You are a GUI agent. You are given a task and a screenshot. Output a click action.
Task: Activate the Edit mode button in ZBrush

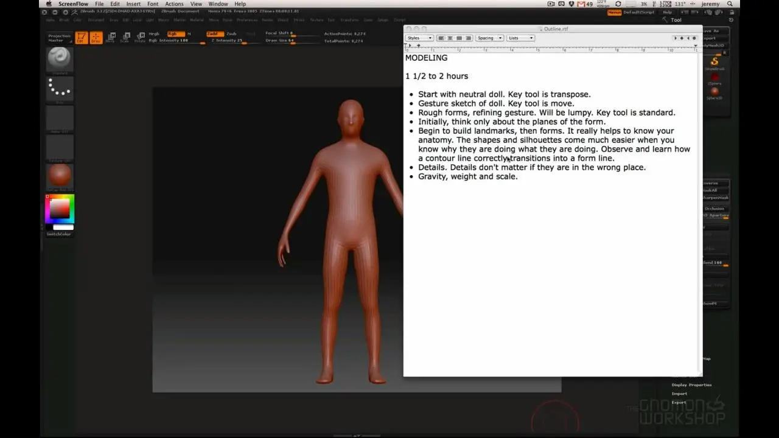81,38
